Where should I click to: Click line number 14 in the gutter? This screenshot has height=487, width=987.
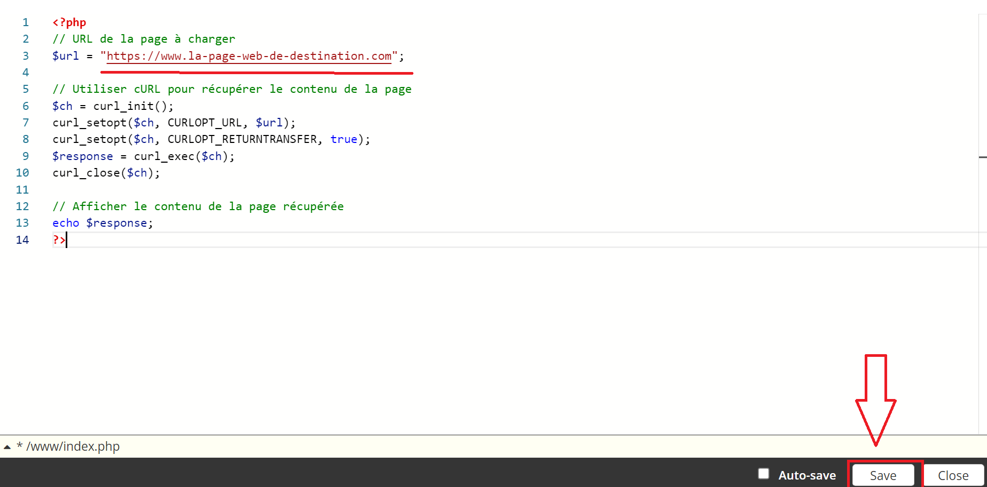click(22, 240)
